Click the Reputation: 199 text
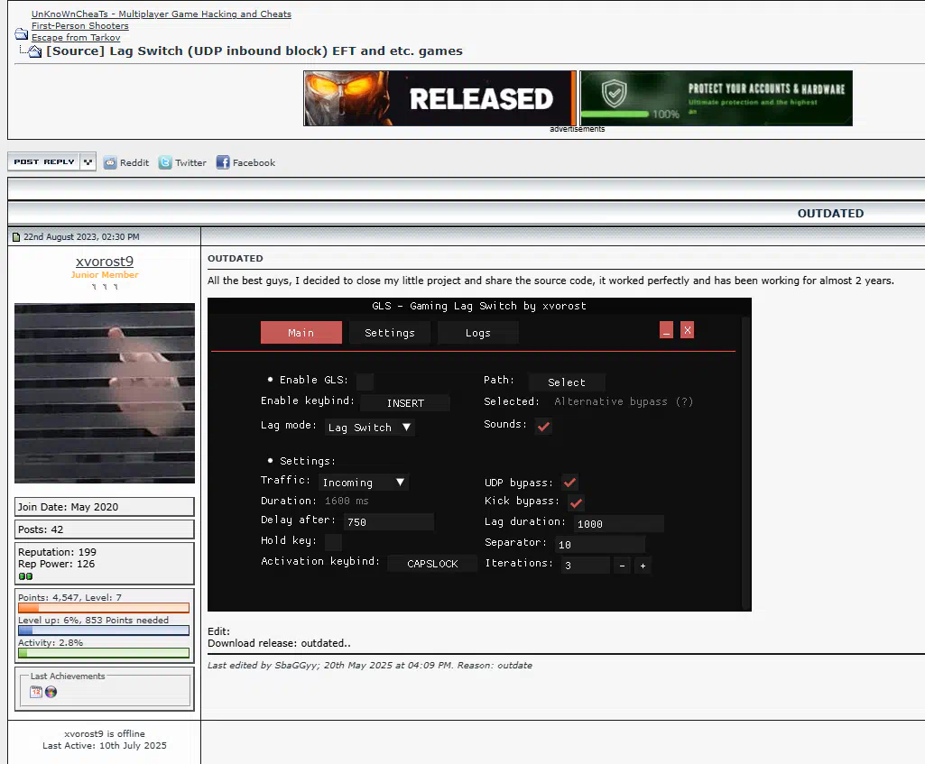 (x=57, y=552)
